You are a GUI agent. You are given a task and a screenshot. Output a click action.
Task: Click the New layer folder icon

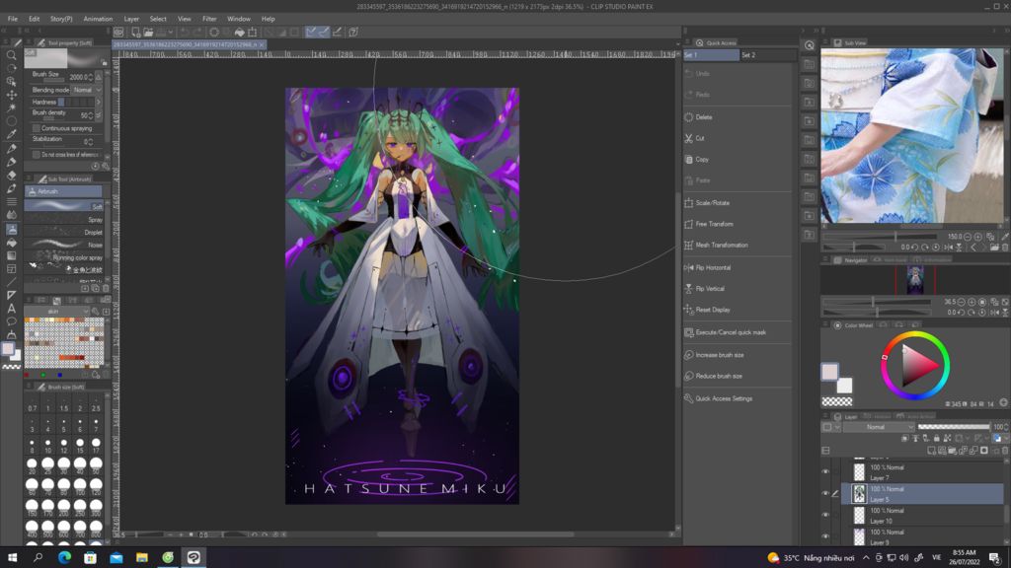[x=952, y=450]
